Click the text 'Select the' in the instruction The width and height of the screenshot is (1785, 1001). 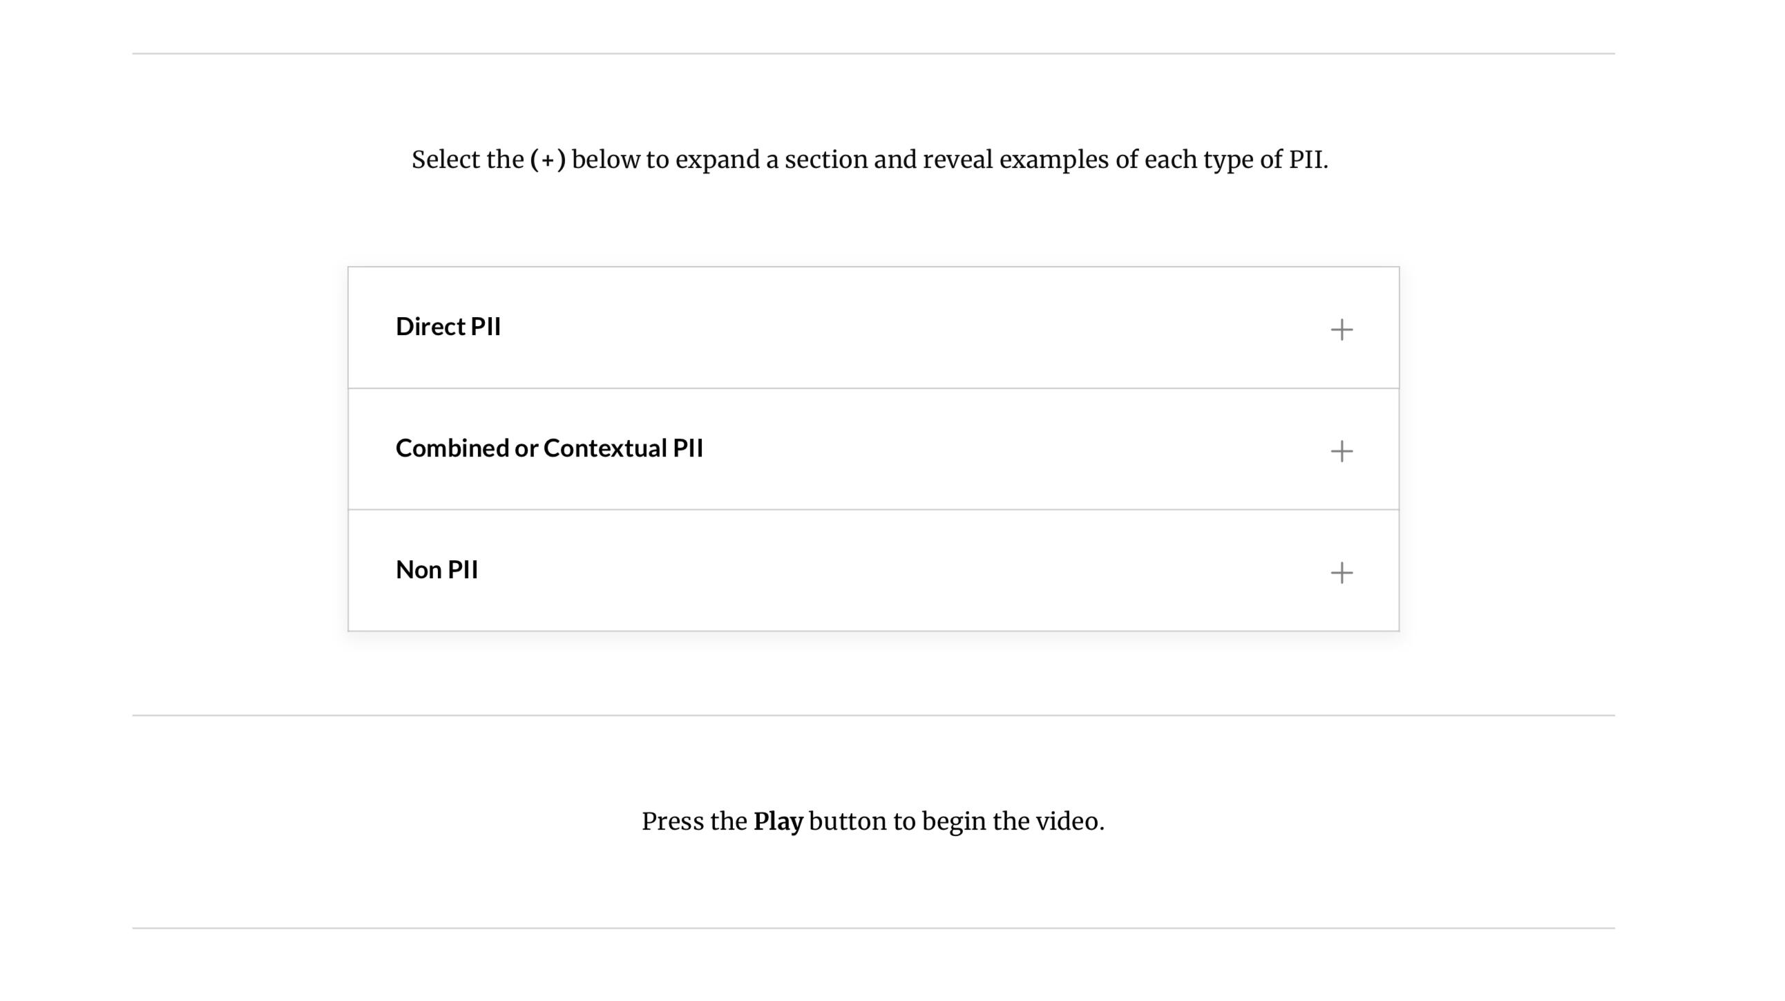[467, 160]
